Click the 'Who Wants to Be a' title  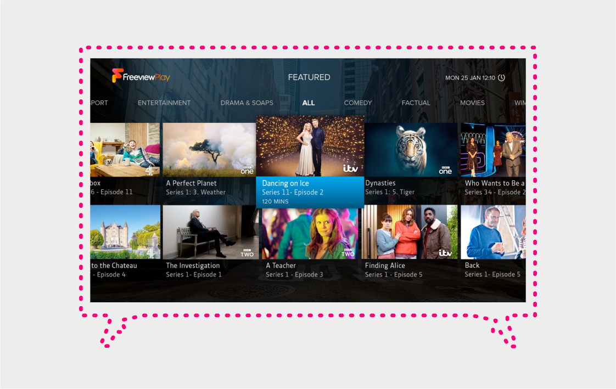495,183
